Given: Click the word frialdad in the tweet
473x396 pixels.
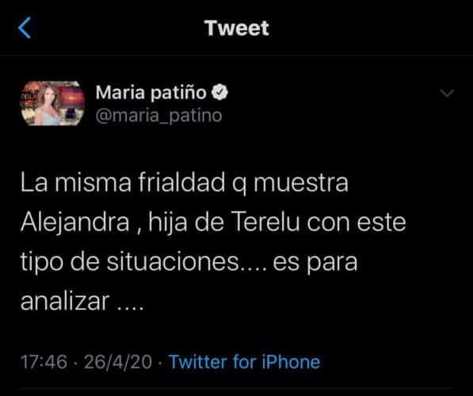Looking at the screenshot, I should [181, 182].
